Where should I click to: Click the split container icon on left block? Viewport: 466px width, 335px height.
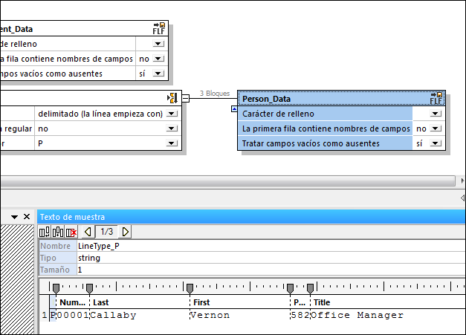(x=172, y=98)
